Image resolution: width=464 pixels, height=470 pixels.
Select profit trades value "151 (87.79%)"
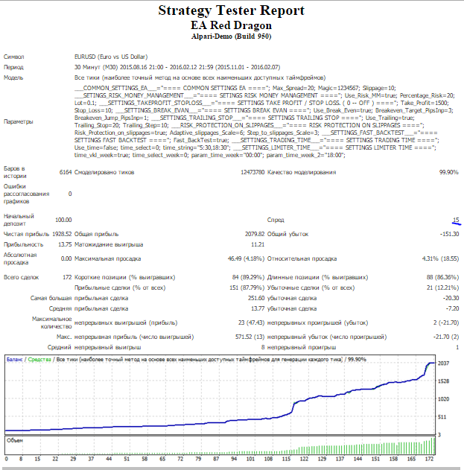click(247, 288)
